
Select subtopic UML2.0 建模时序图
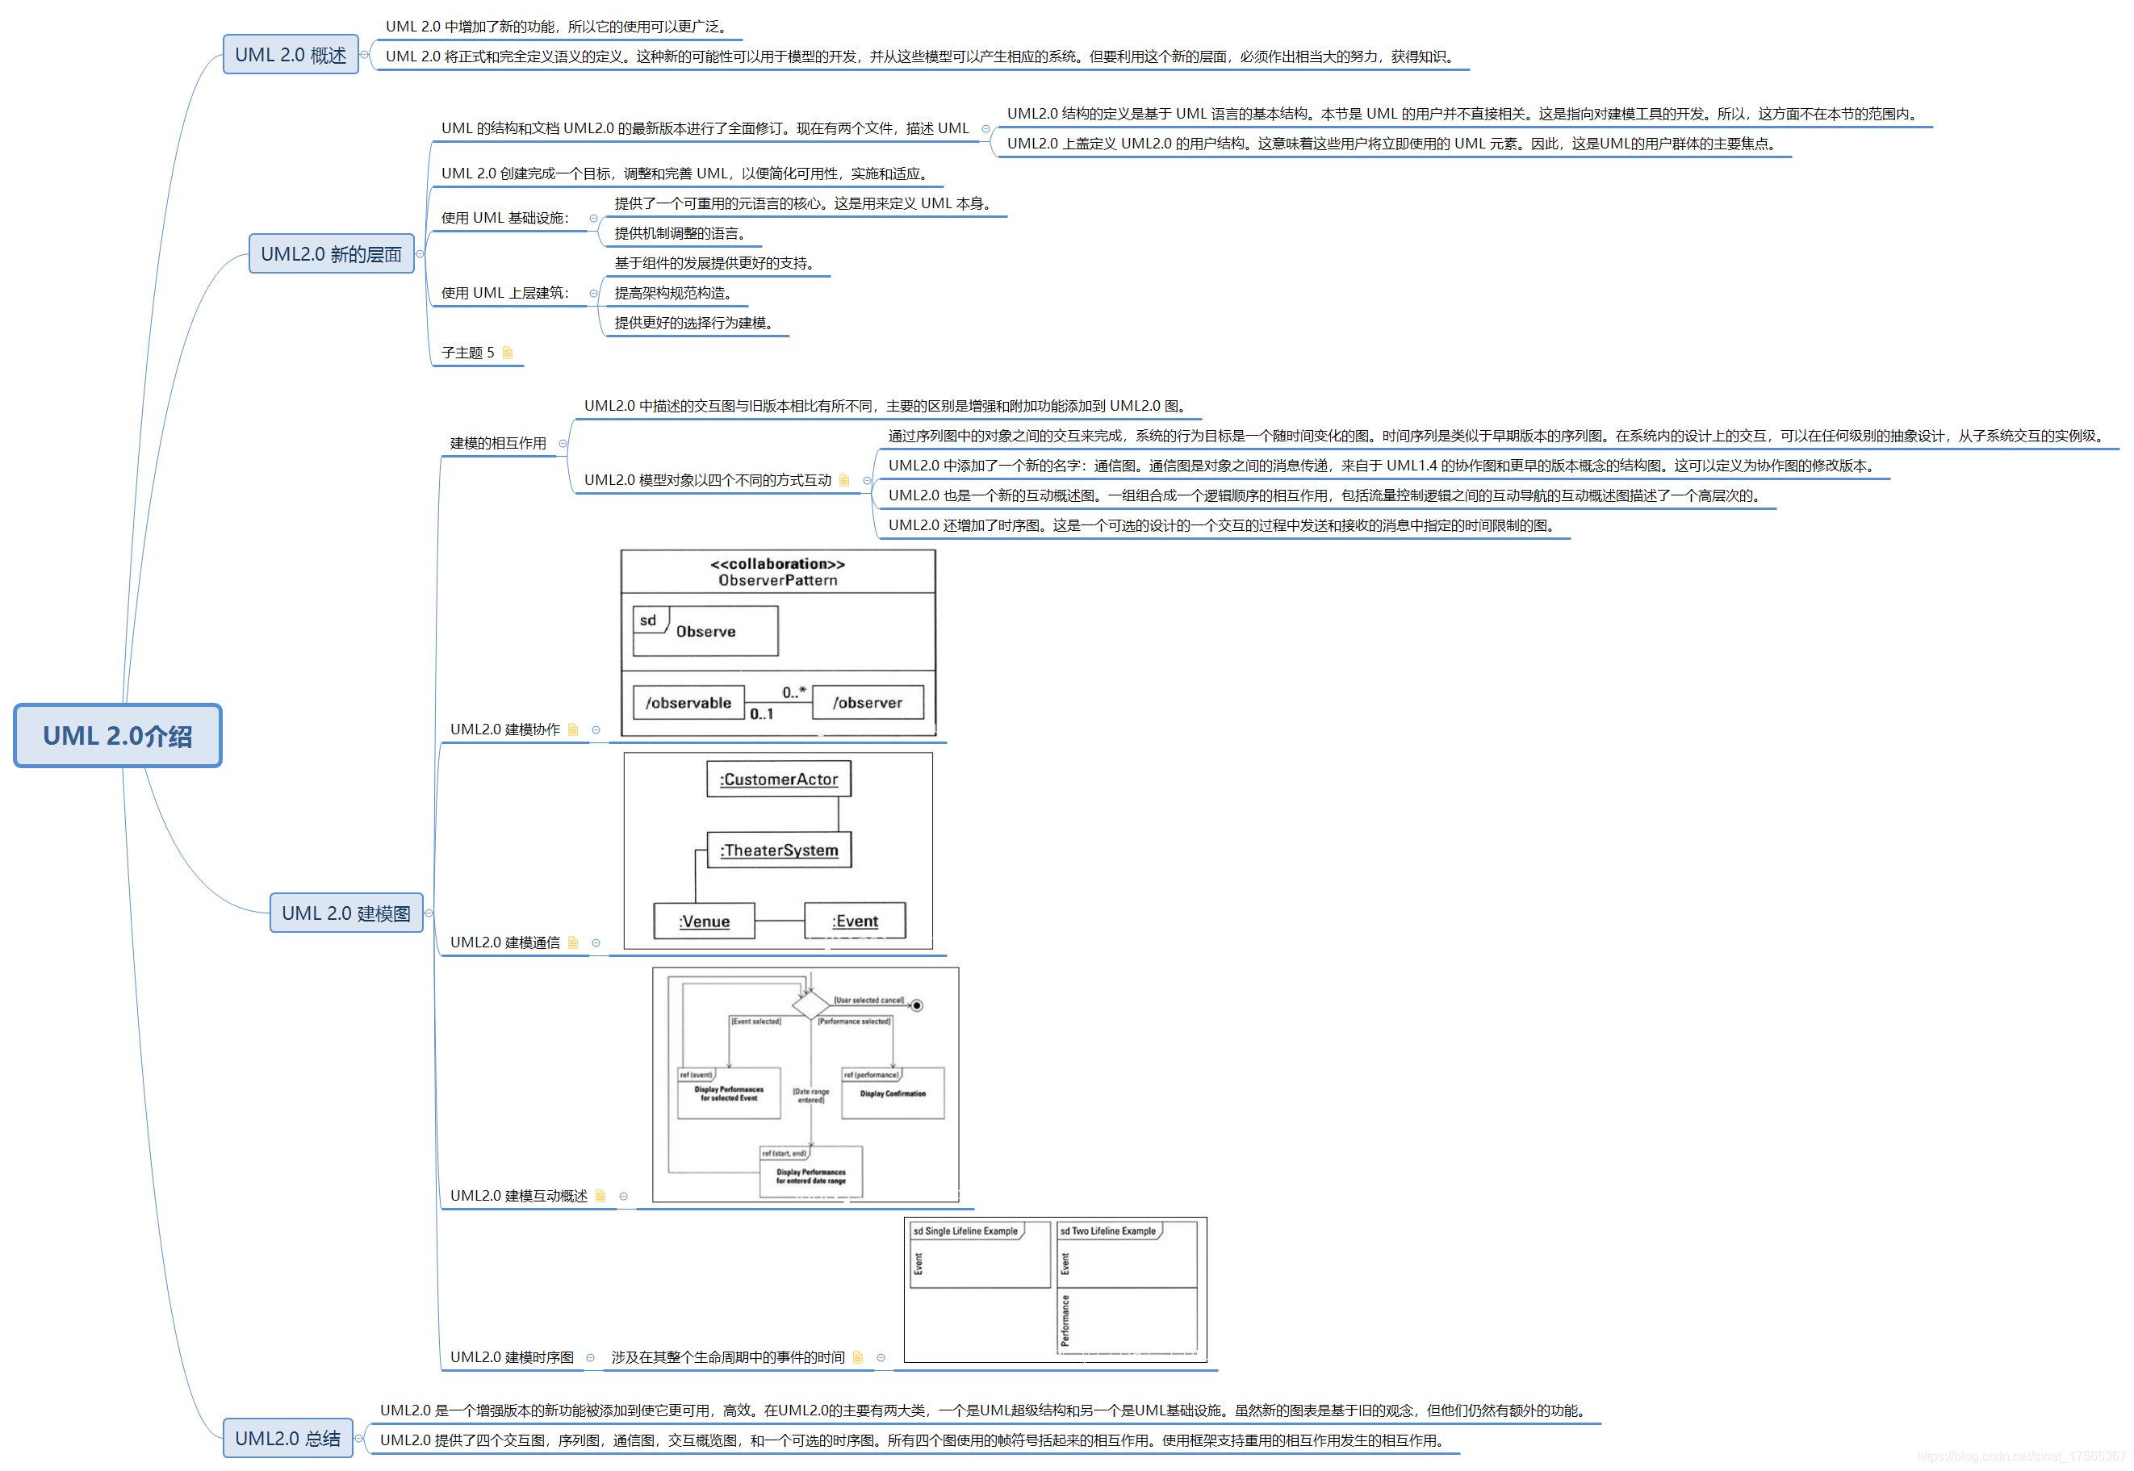512,1358
